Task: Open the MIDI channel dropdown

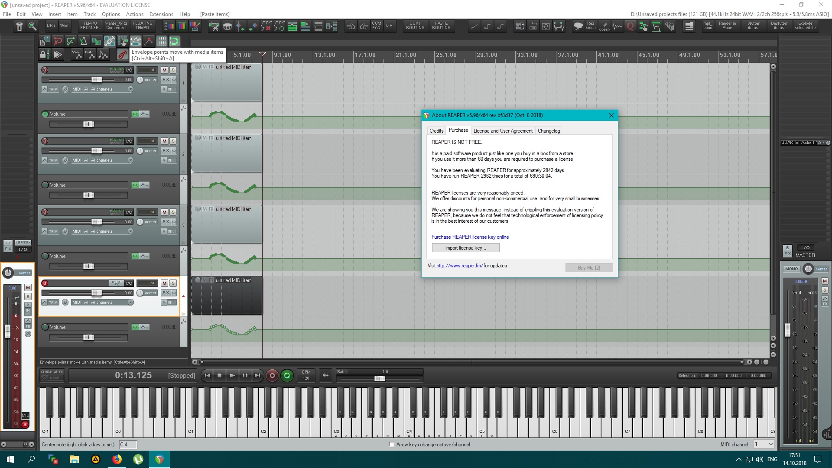Action: pyautogui.click(x=764, y=445)
